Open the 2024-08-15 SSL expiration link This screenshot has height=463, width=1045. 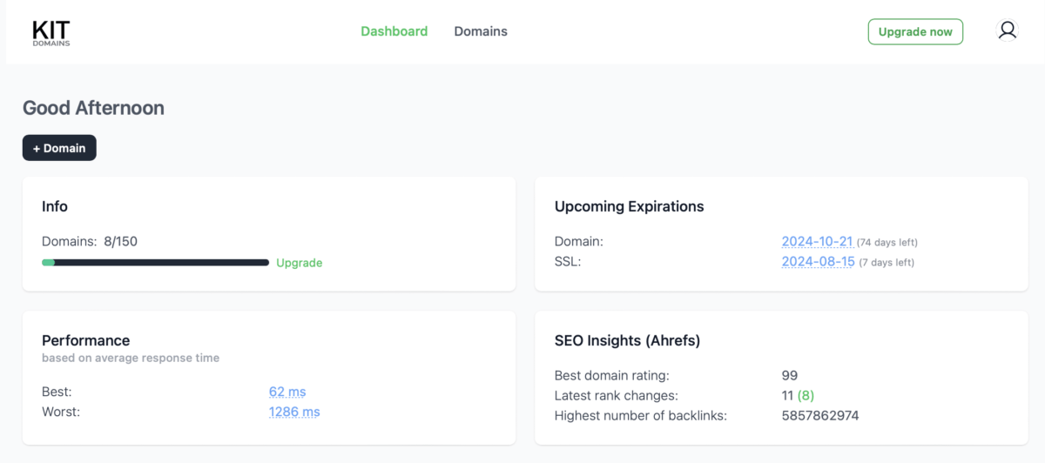point(817,262)
